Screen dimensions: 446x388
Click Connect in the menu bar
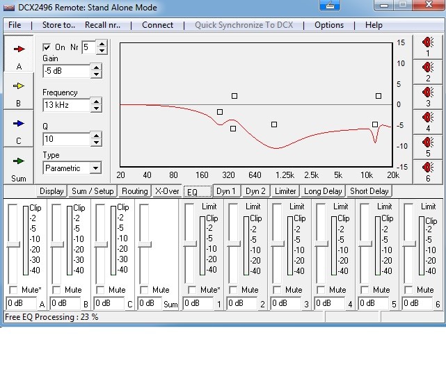(157, 25)
